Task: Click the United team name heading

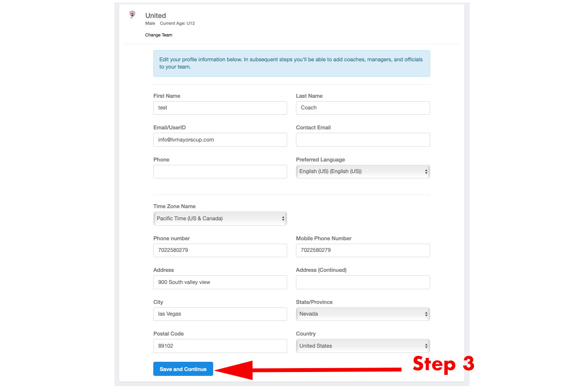Action: 156,16
